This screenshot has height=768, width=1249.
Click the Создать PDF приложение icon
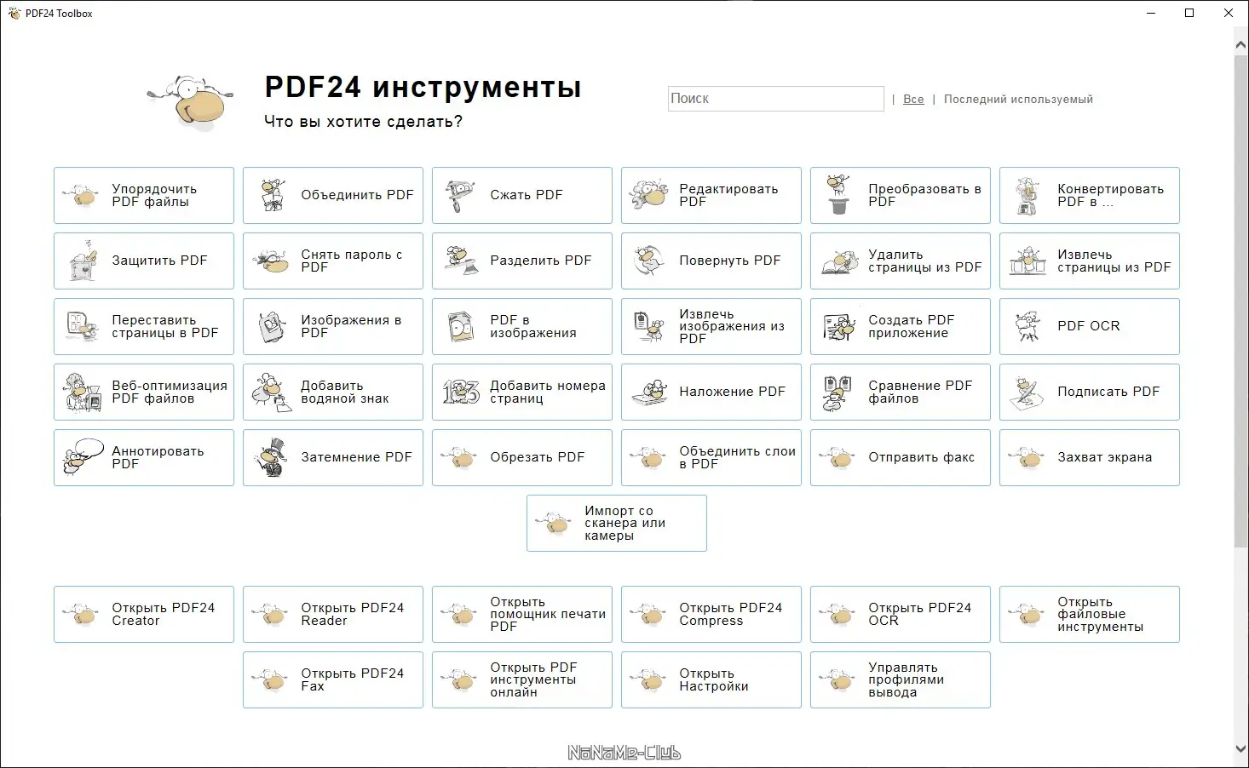(839, 327)
